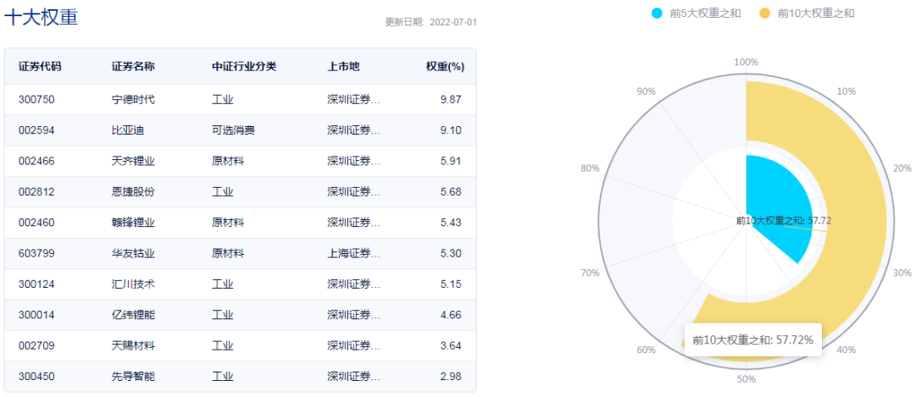Viewport: 915px width, 397px height.
Task: Select security code 002466
Action: [x=36, y=162]
